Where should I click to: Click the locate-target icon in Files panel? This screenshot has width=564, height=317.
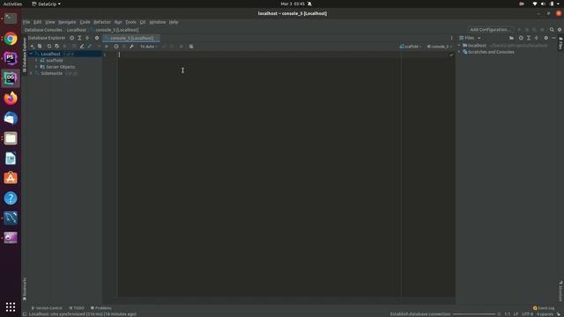pyautogui.click(x=521, y=38)
